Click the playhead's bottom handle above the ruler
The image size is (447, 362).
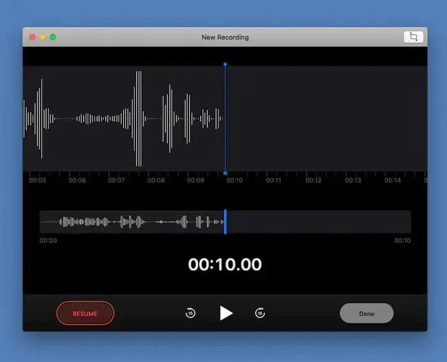point(225,173)
